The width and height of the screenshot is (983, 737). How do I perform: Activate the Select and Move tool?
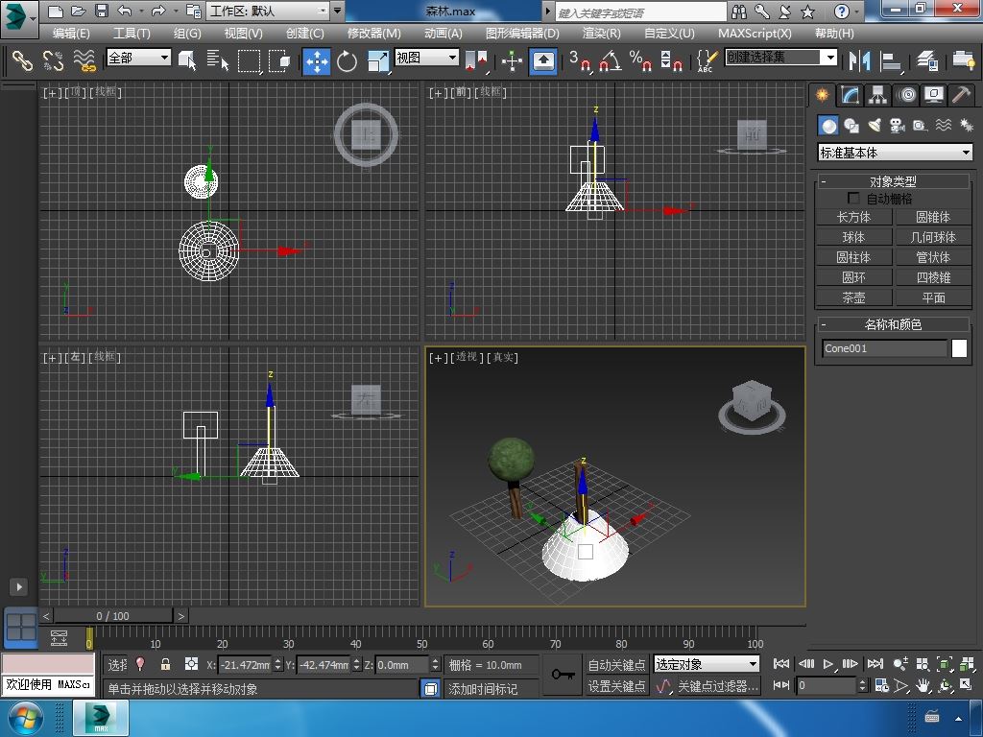tap(317, 61)
